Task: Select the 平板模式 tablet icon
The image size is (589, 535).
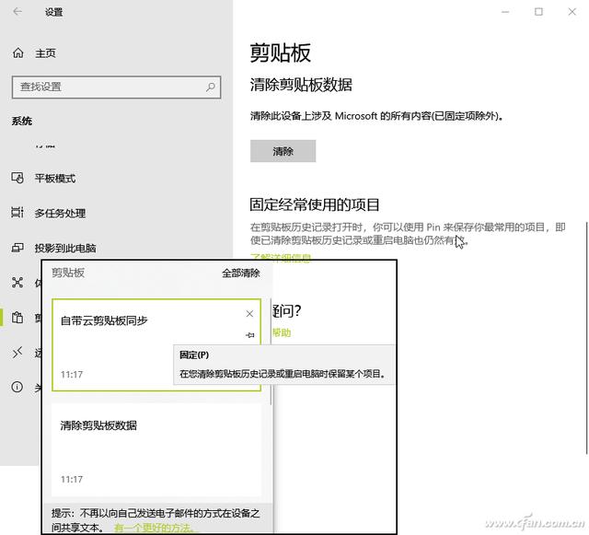Action: (17, 178)
